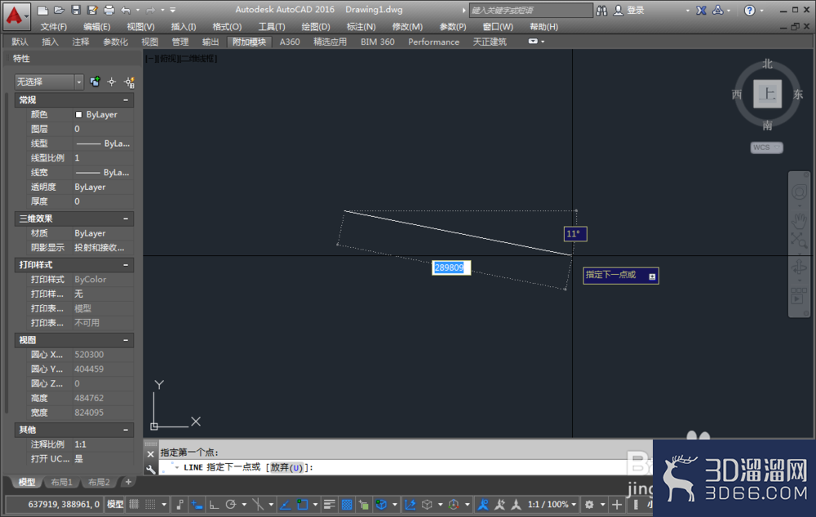This screenshot has width=816, height=517.
Task: Toggle 2D object snap in status bar
Action: [302, 504]
